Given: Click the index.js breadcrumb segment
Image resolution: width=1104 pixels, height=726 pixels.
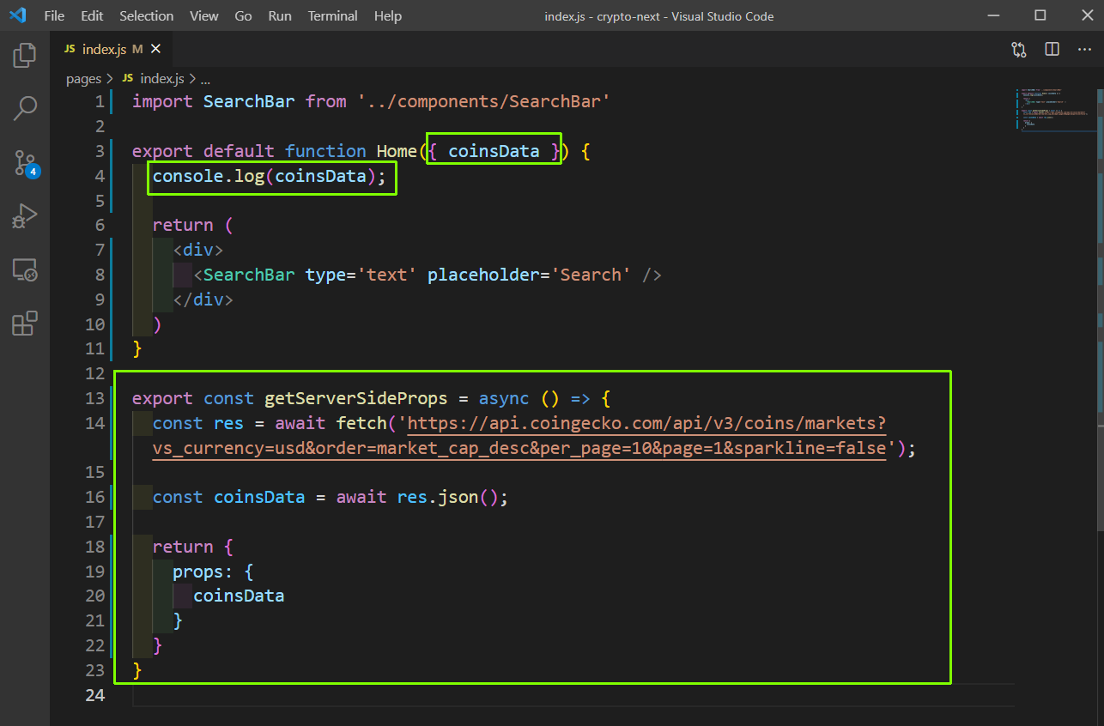Looking at the screenshot, I should pyautogui.click(x=153, y=78).
